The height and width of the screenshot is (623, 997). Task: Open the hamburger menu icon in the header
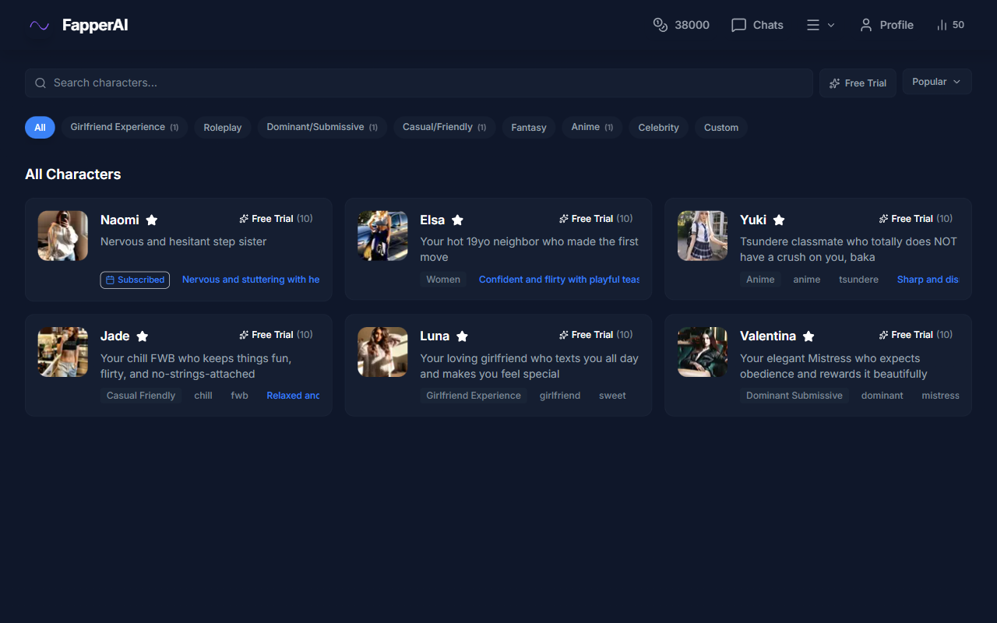pyautogui.click(x=812, y=25)
